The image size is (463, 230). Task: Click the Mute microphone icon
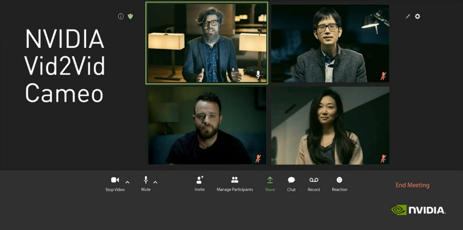coord(146,180)
